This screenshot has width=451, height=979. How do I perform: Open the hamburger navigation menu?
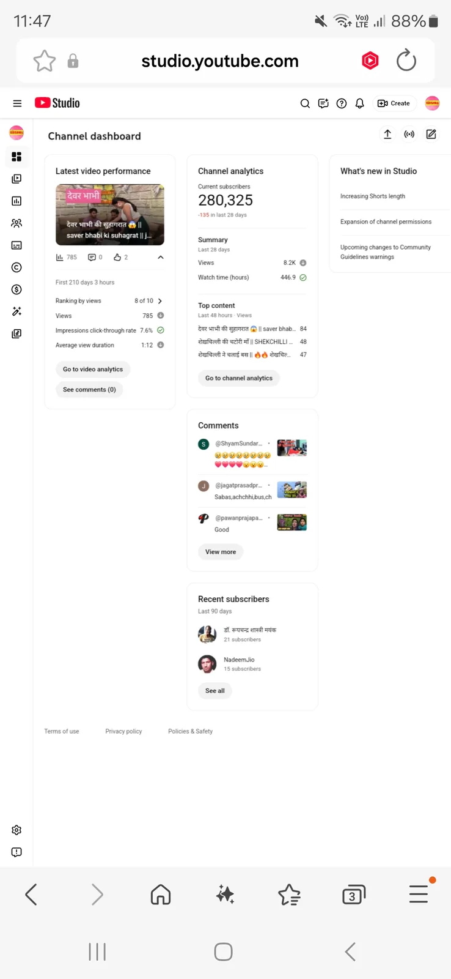(17, 103)
